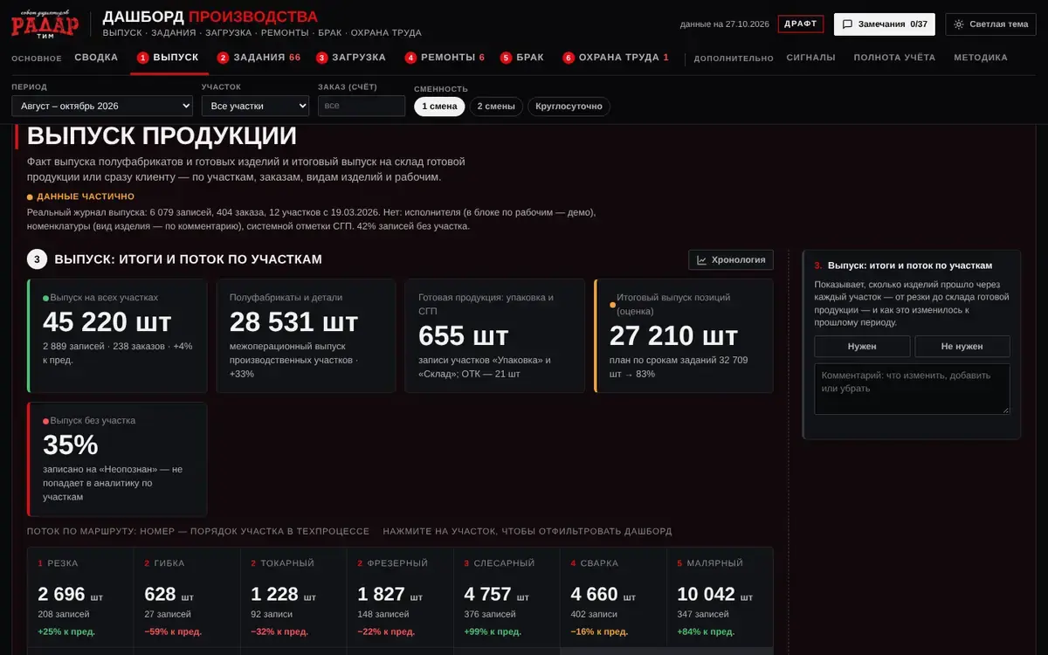The width and height of the screenshot is (1048, 655).
Task: Mark block as Не нужен
Action: click(x=962, y=347)
